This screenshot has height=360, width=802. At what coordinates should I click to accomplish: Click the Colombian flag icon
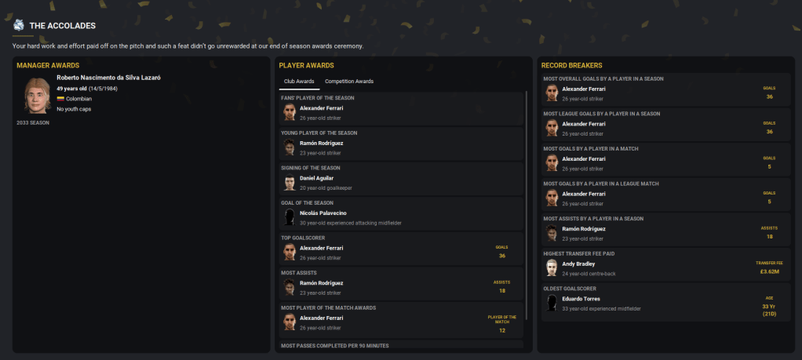[x=60, y=99]
